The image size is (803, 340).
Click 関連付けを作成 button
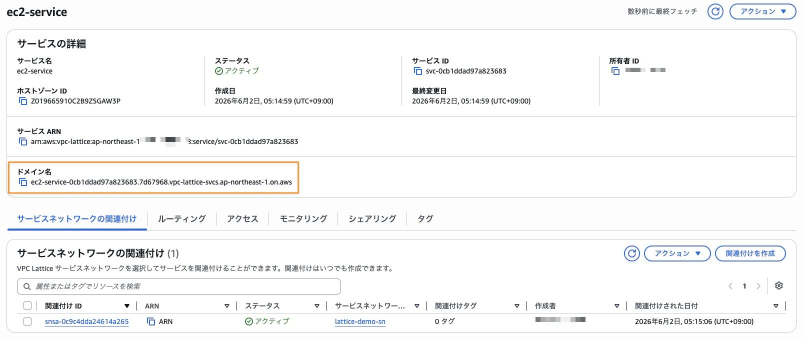coord(750,253)
